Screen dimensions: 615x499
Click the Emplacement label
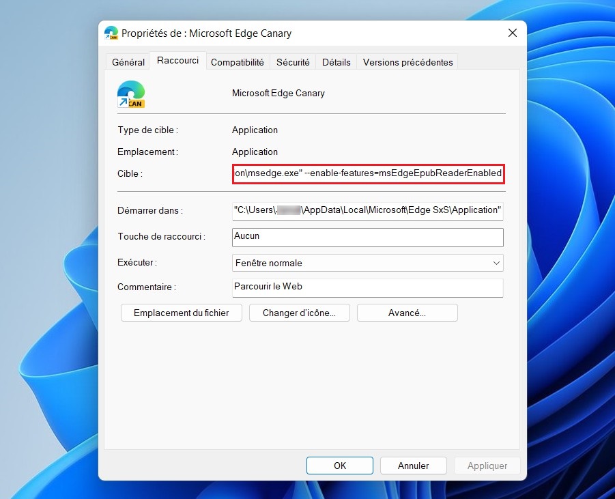[148, 152]
